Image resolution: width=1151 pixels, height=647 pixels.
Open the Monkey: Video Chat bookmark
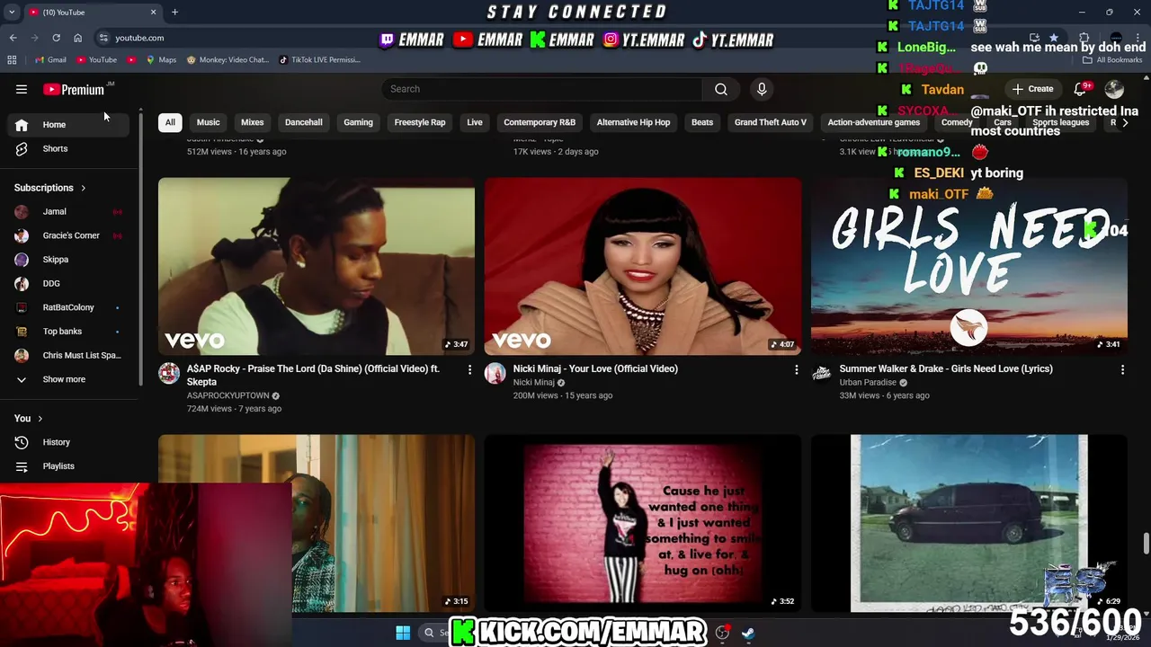(228, 59)
